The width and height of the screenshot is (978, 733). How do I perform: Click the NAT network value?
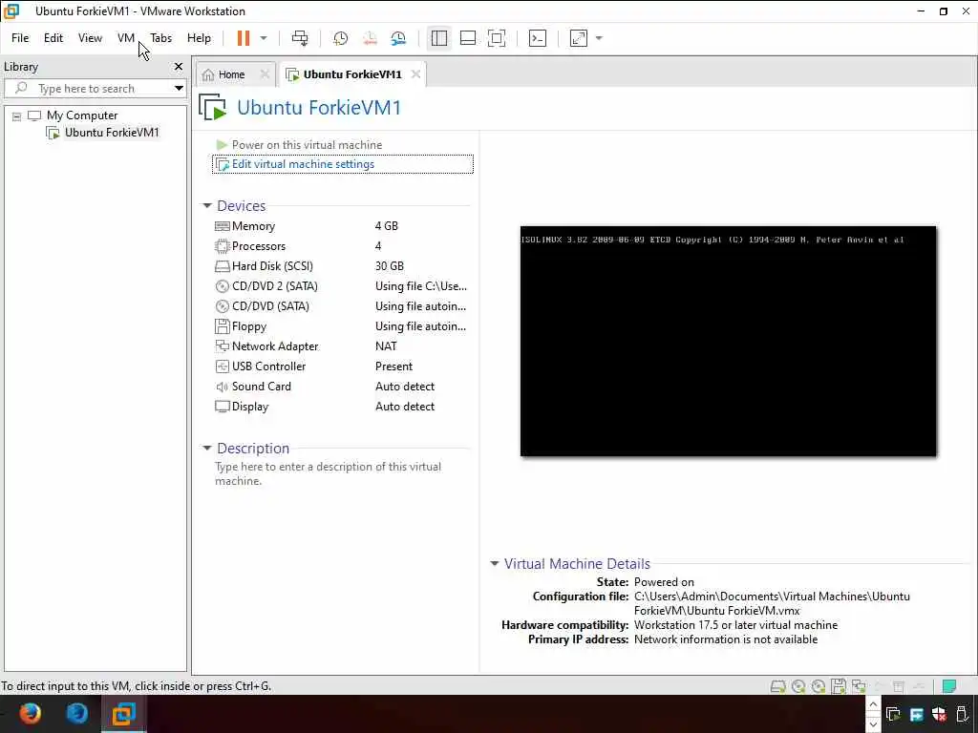(386, 346)
